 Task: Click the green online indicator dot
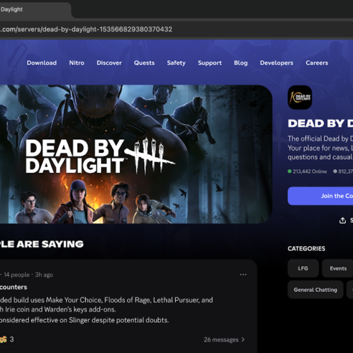click(x=289, y=171)
